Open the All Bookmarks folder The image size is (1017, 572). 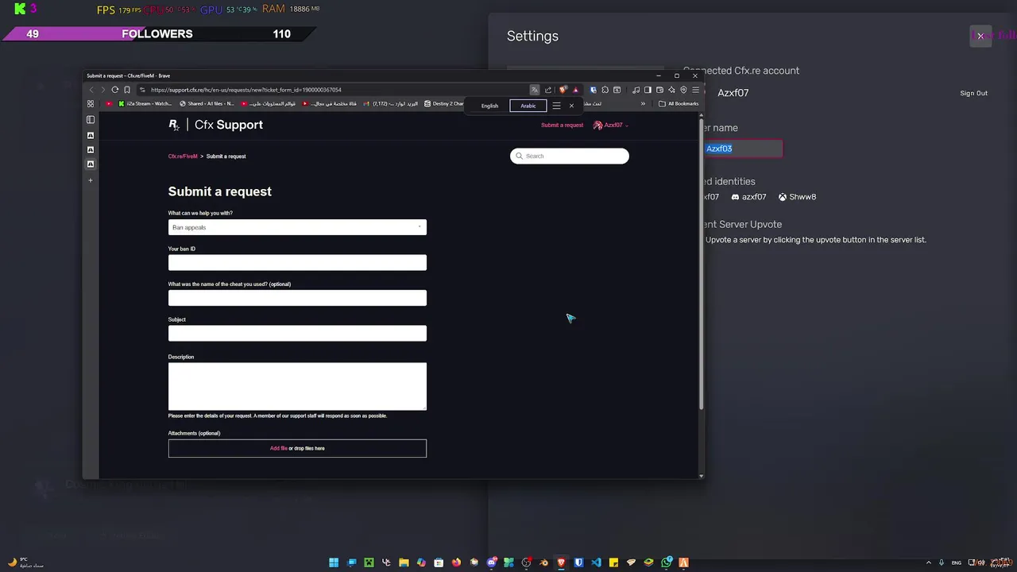679,103
